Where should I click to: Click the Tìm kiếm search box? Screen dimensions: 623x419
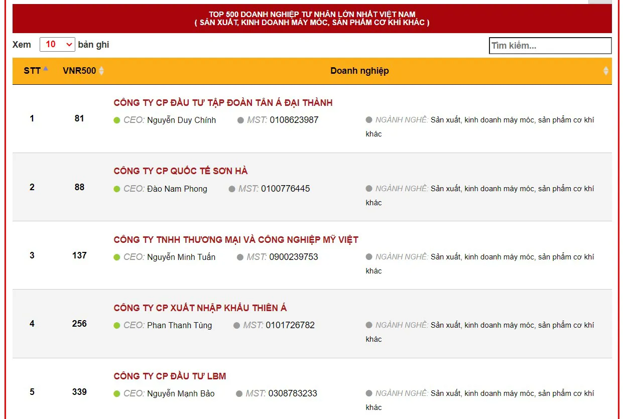[550, 46]
